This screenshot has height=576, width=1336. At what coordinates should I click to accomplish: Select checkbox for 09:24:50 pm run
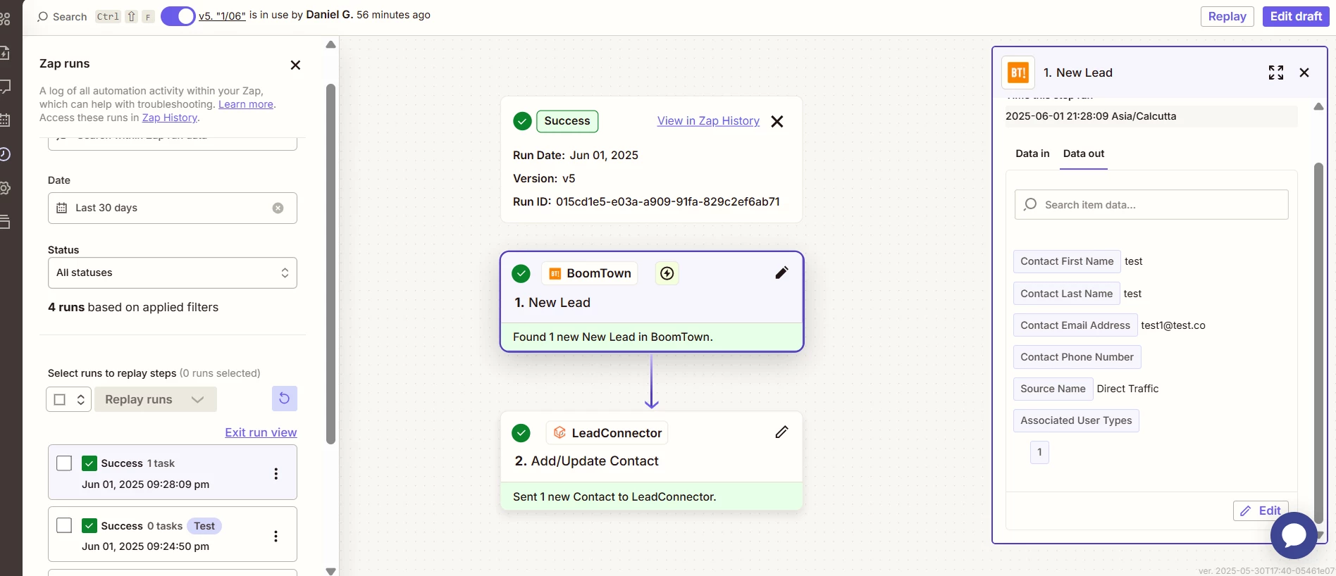point(64,525)
